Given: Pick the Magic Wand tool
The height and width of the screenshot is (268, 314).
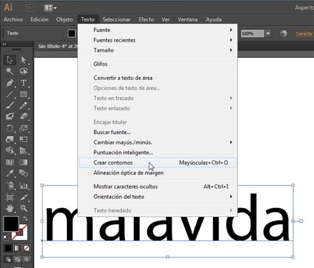Looking at the screenshot, I should pos(10,71).
